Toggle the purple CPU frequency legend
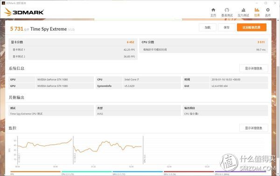The width and height of the screenshot is (280, 176). click(x=240, y=173)
